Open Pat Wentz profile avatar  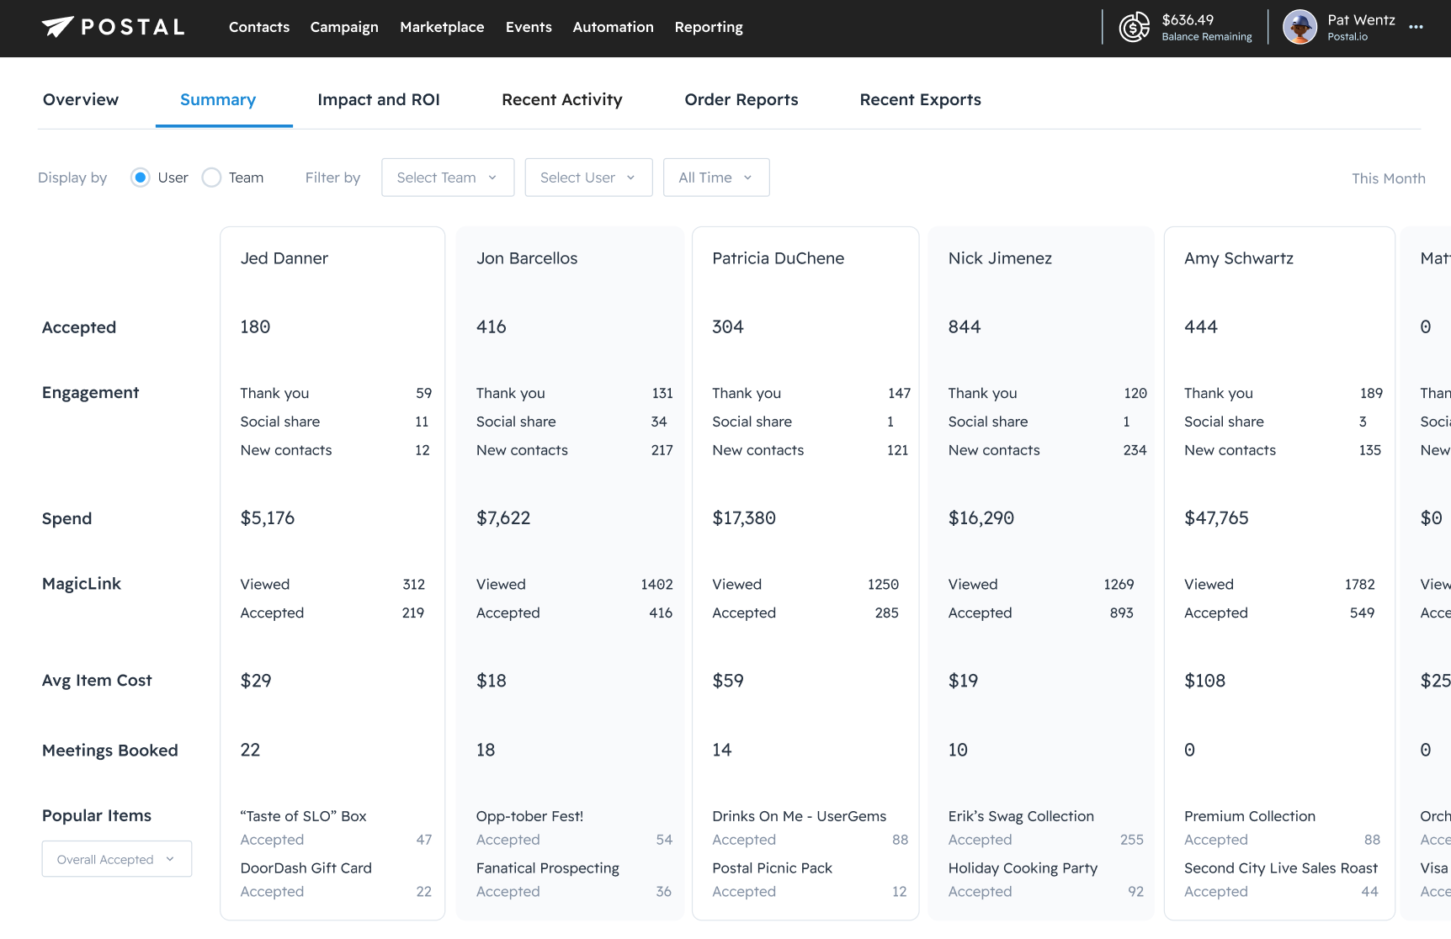tap(1300, 27)
